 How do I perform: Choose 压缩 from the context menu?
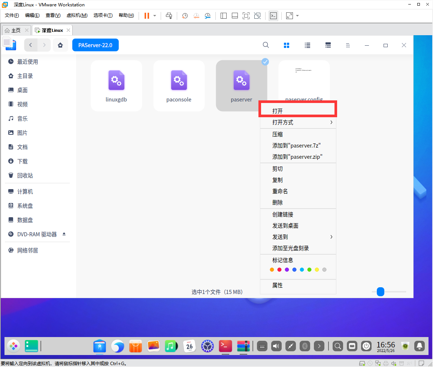pos(298,134)
